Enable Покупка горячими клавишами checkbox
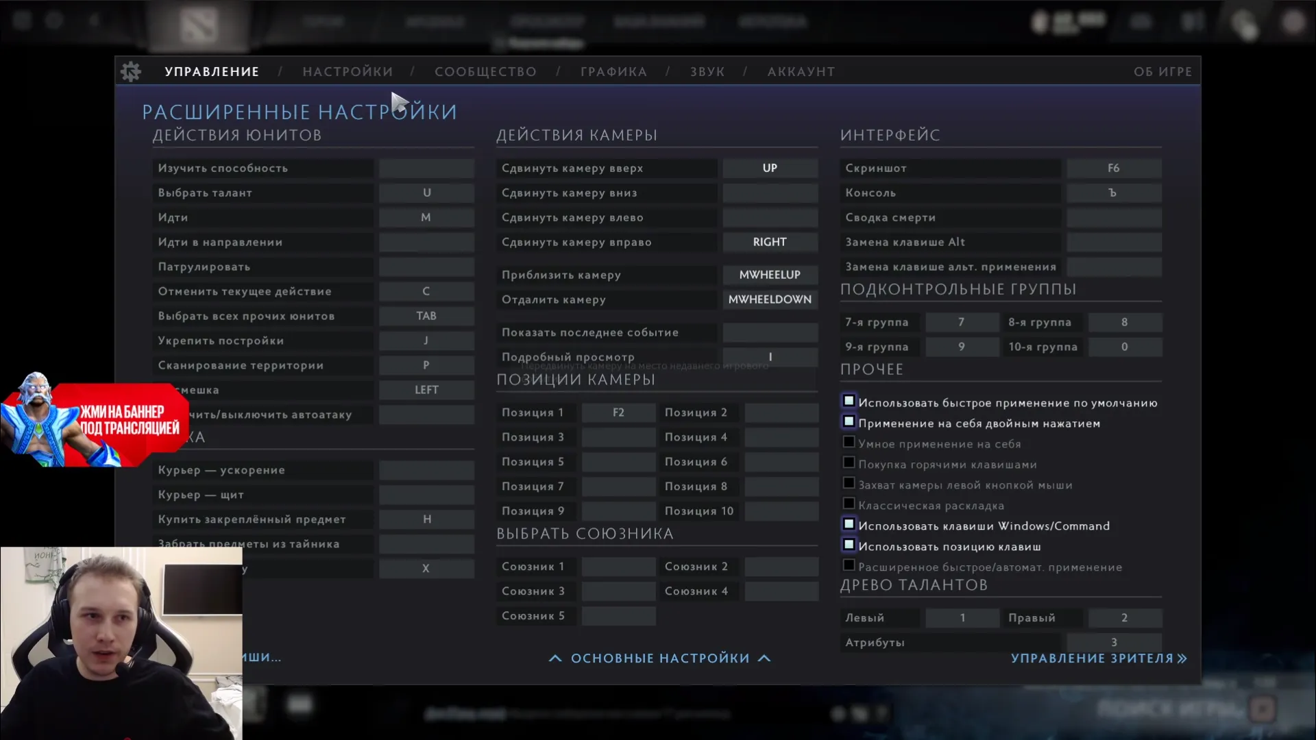Screen dimensions: 1316x740 pyautogui.click(x=849, y=463)
